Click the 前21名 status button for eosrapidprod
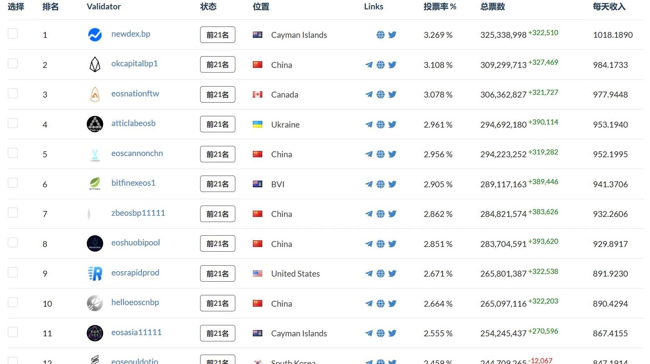Image resolution: width=650 pixels, height=364 pixels. click(x=218, y=273)
